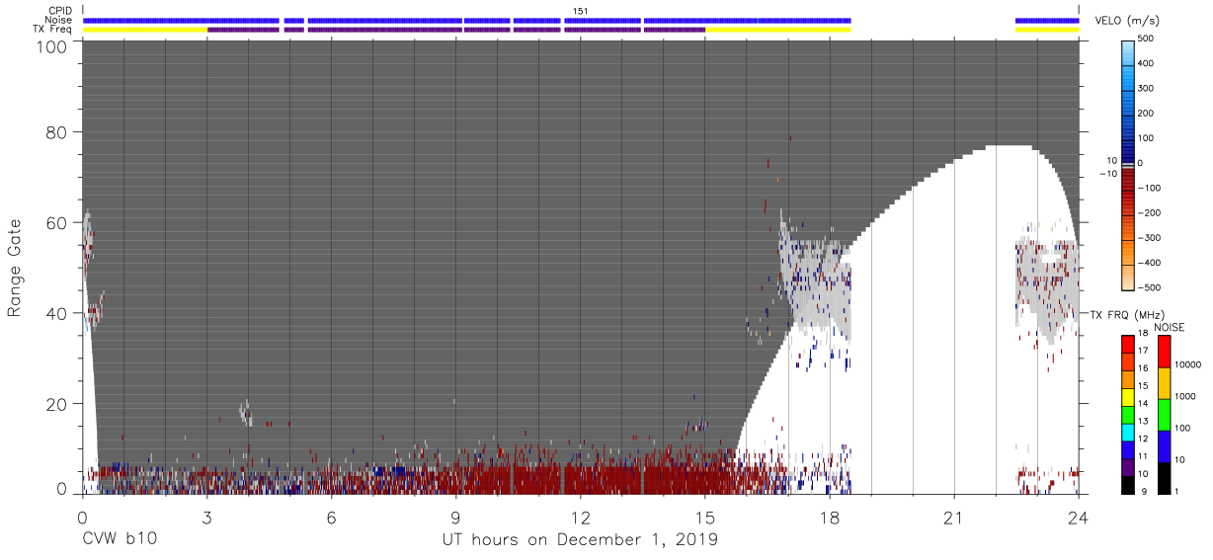Click velocity colorbar label -200
1213x560 pixels.
pos(1149,213)
